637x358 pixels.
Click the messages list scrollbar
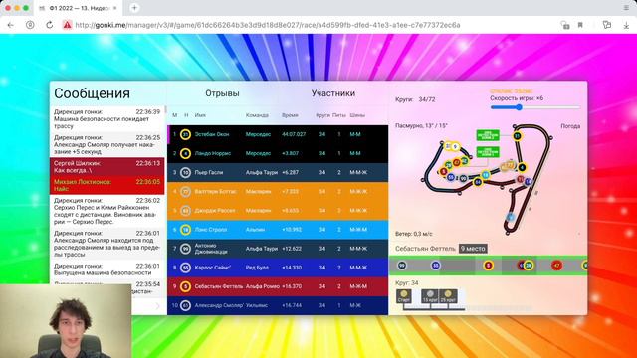coord(165,110)
